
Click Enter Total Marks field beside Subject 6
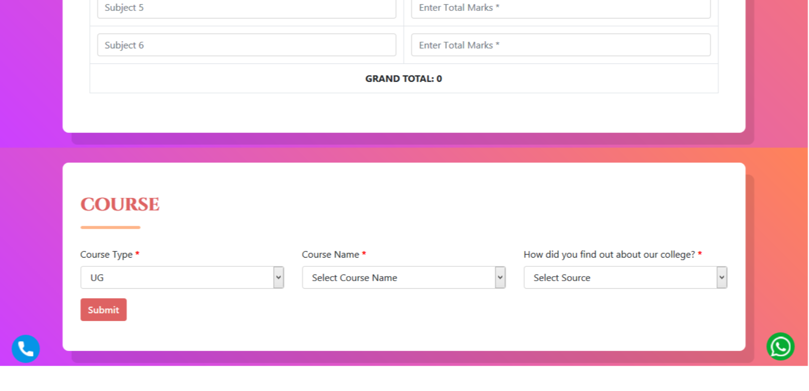pos(560,45)
